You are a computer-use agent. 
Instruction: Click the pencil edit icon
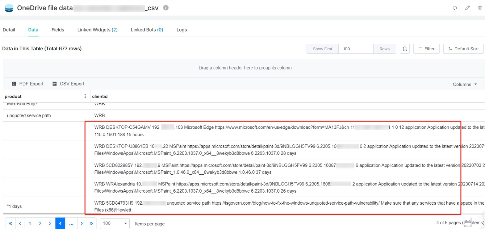467,8
